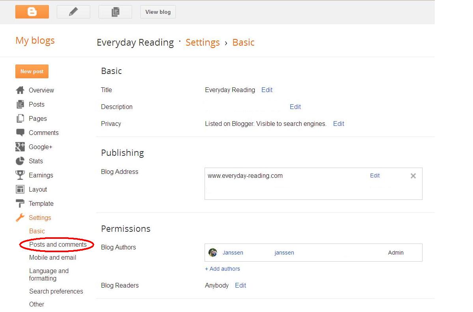Viewport: 473px width, 312px height.
Task: Go to Search preferences settings
Action: (x=56, y=291)
